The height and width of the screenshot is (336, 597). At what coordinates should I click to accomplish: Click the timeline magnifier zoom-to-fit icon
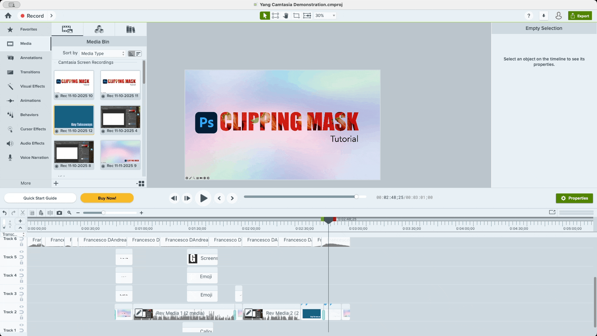click(69, 213)
